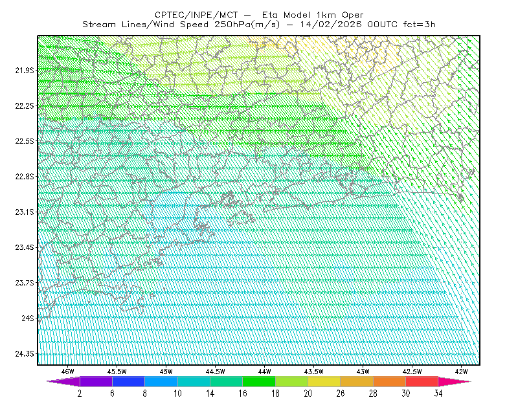Click the 42W longitude label

point(462,372)
